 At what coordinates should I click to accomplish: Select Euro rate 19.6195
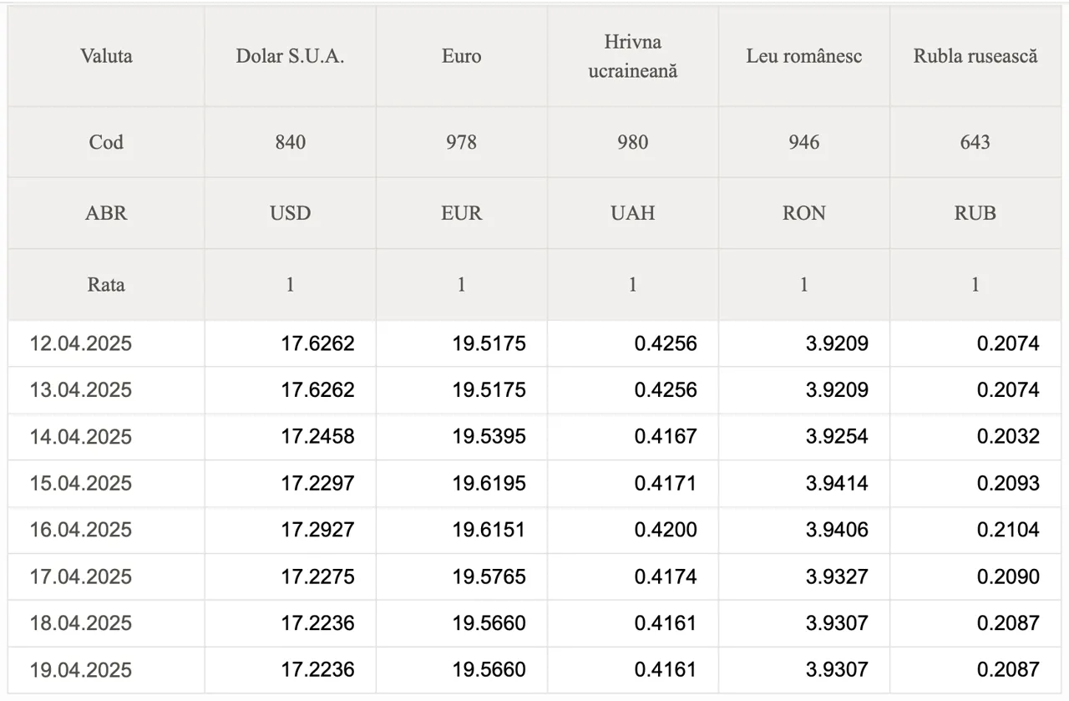(x=489, y=483)
